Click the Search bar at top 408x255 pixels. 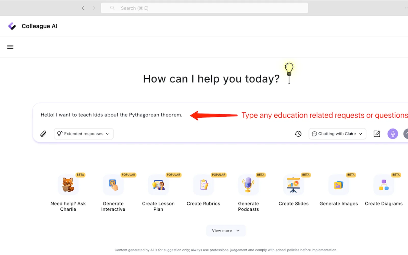(204, 8)
